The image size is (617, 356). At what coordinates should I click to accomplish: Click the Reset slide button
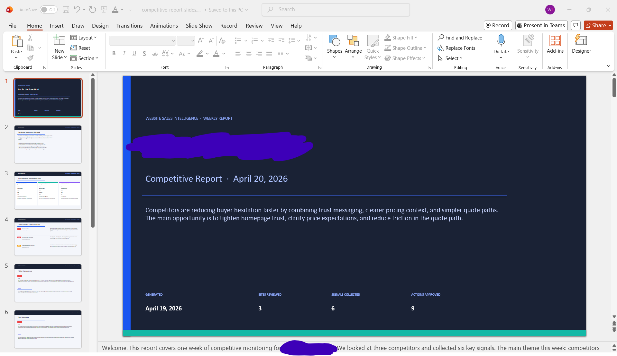click(x=80, y=48)
